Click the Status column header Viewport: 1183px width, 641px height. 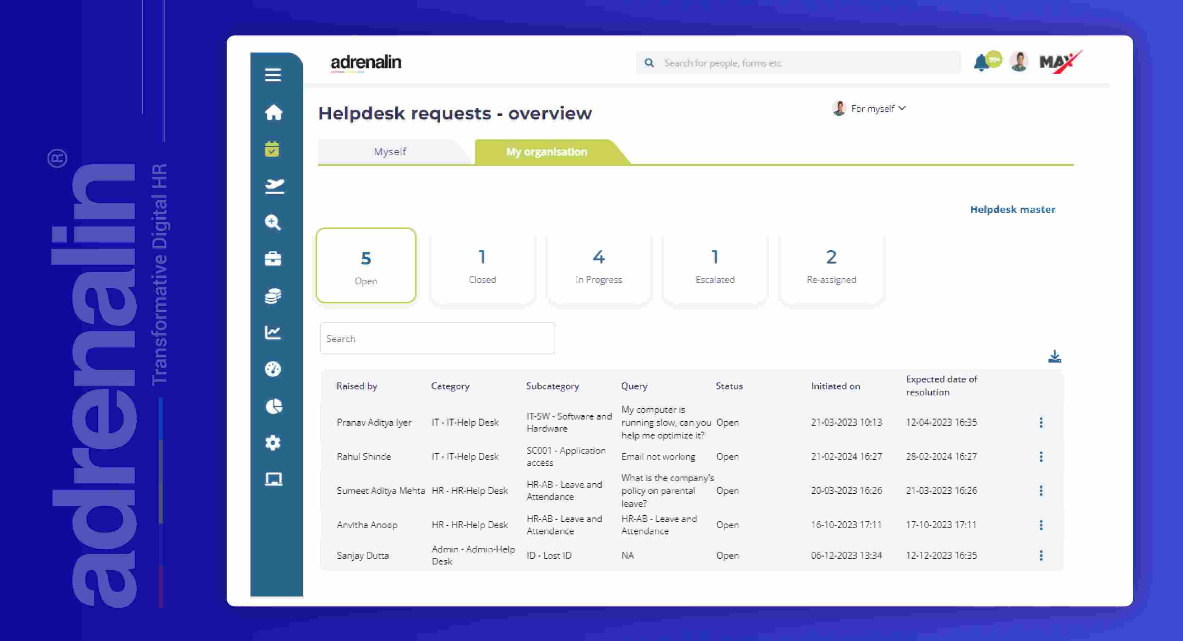click(729, 386)
